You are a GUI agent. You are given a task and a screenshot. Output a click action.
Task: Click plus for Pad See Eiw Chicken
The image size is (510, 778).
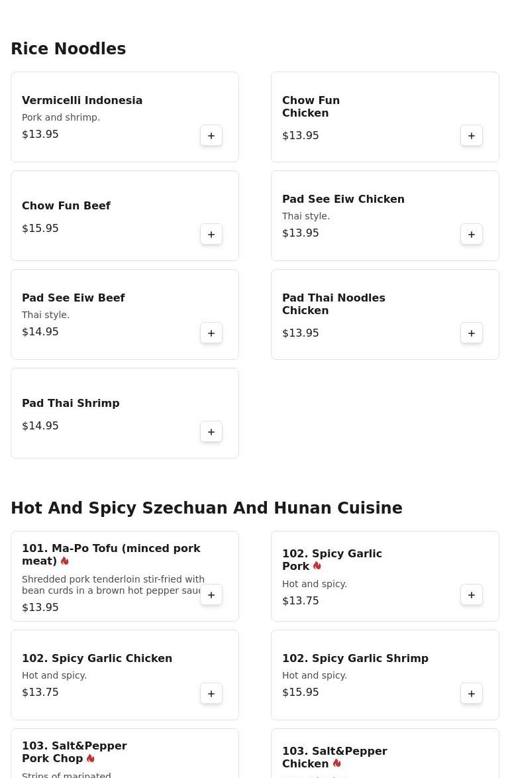(472, 235)
